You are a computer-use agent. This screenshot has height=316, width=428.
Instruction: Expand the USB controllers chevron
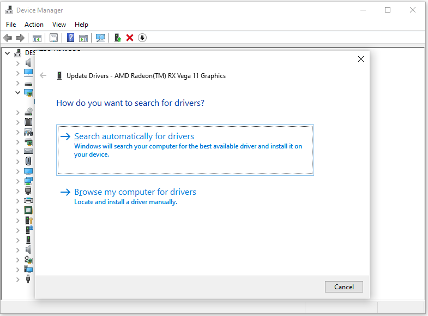click(18, 279)
